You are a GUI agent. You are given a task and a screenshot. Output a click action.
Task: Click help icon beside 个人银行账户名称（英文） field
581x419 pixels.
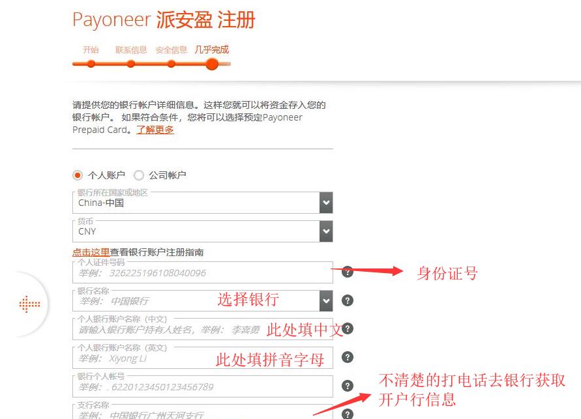348,357
